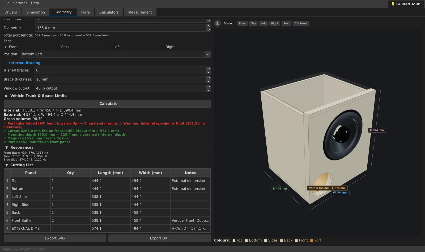Image resolution: width=425 pixels, height=252 pixels.
Task: Click Export DXF button
Action: 160,238
